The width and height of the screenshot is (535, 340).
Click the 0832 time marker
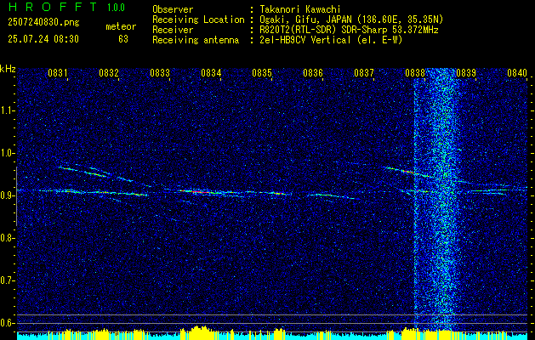[109, 72]
